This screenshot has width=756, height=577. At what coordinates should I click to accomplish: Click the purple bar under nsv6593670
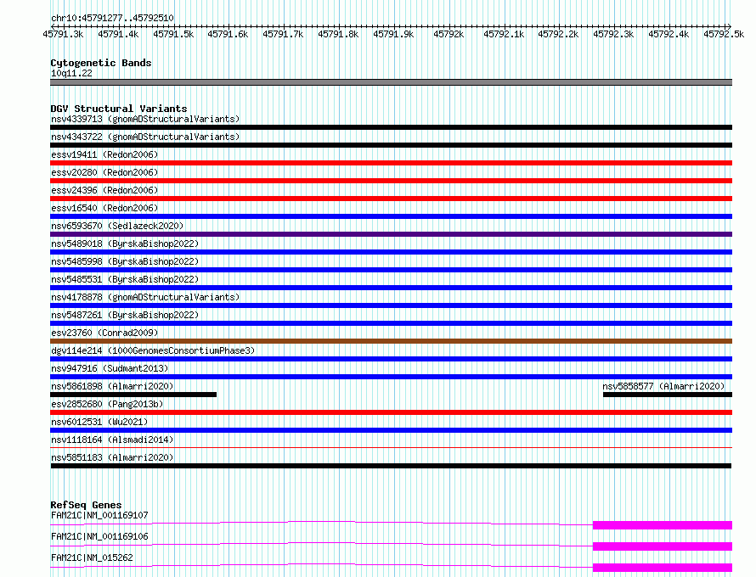click(391, 234)
